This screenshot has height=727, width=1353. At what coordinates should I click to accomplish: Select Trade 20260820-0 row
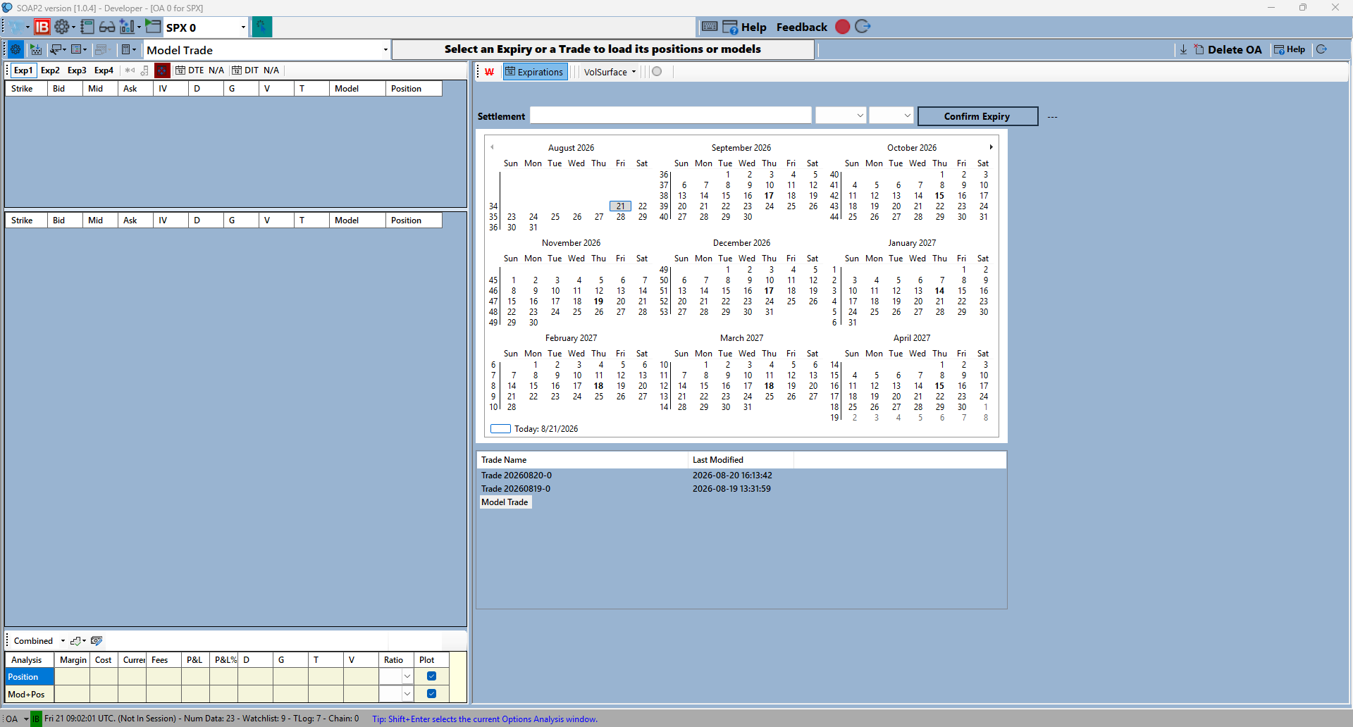coord(741,476)
